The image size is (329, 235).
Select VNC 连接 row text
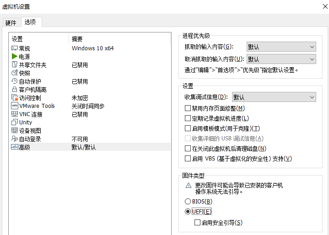pos(31,114)
